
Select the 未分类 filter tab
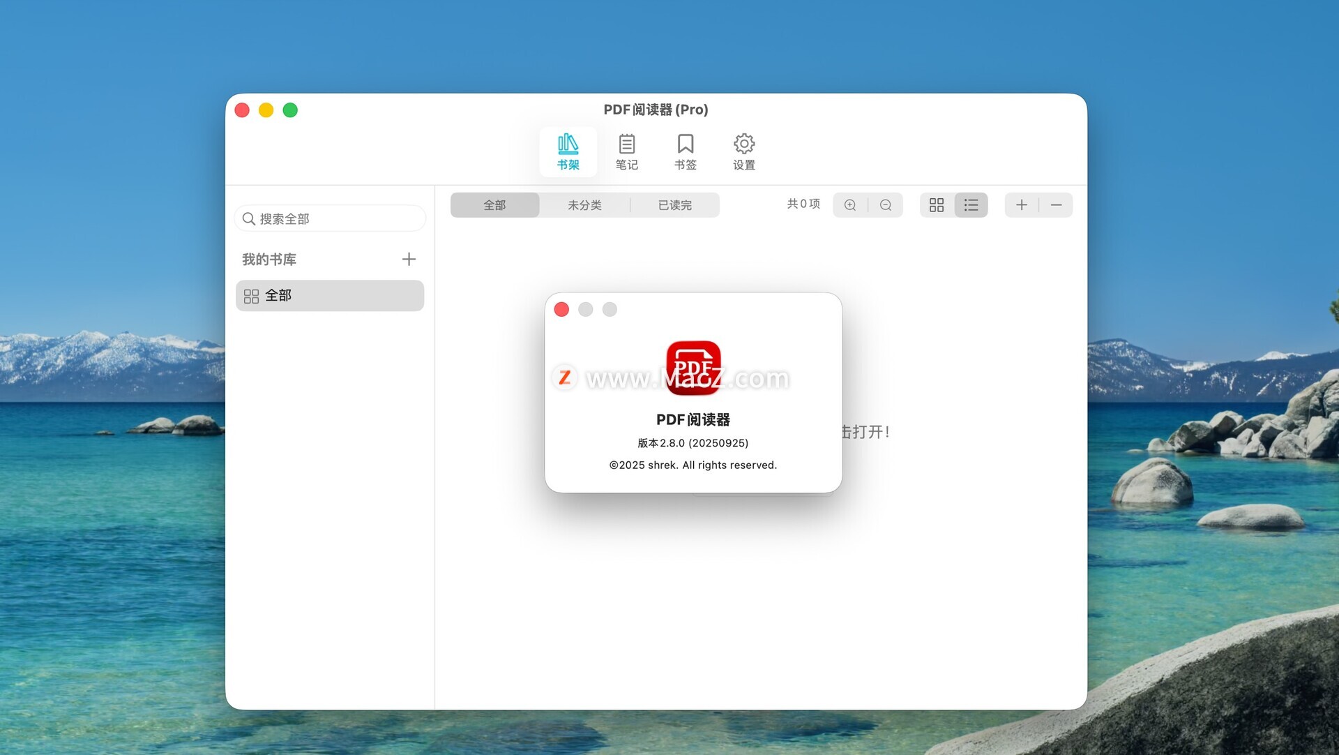(x=584, y=205)
